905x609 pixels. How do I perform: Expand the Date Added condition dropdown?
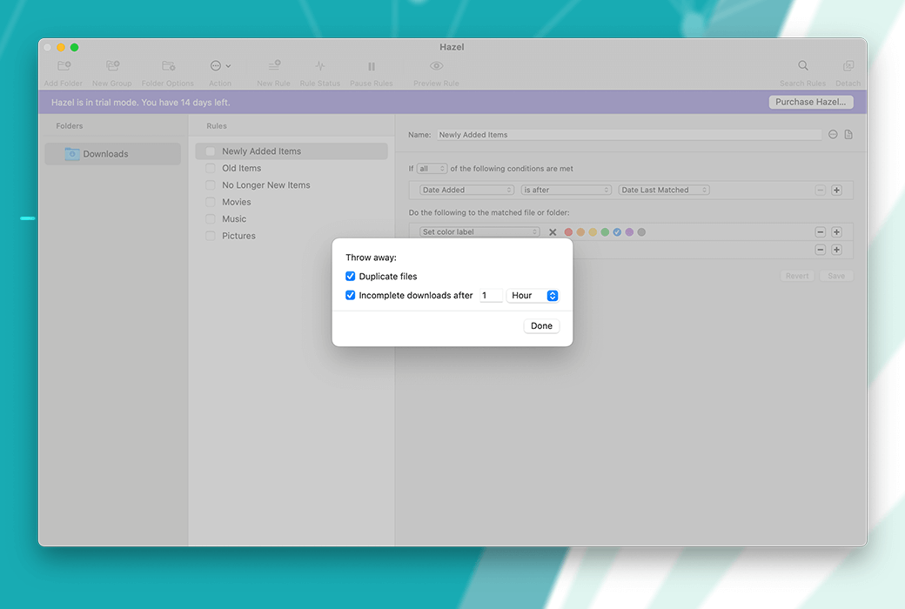point(466,190)
